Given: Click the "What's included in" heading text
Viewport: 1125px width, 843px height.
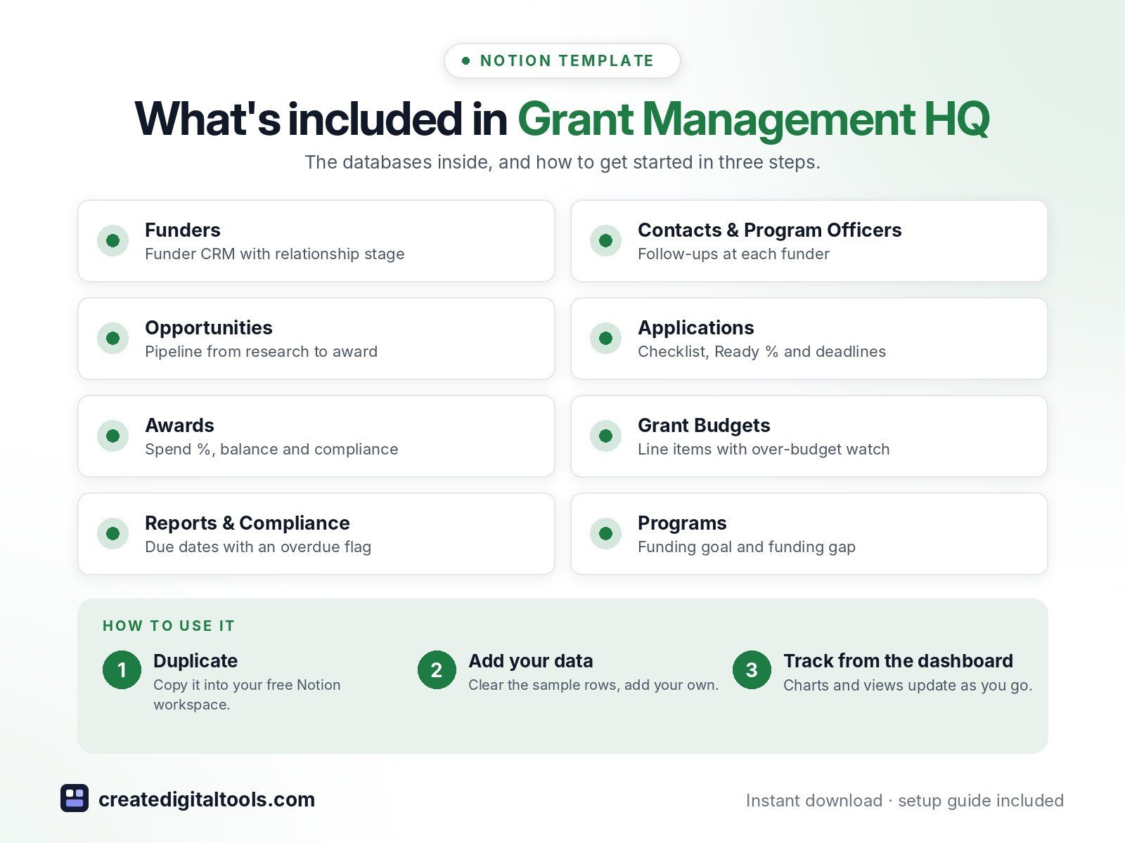Looking at the screenshot, I should click(x=321, y=119).
